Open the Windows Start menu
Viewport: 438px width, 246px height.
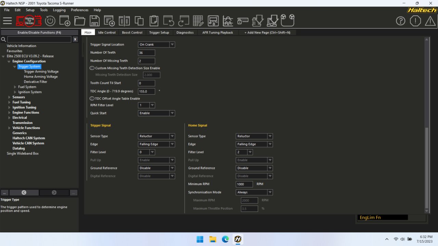pos(200,239)
